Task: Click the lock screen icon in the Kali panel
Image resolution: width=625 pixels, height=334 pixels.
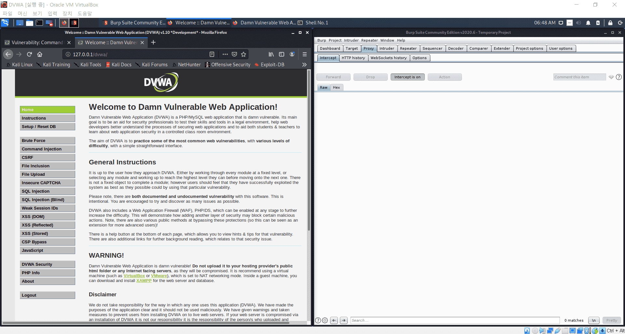Action: [610, 23]
